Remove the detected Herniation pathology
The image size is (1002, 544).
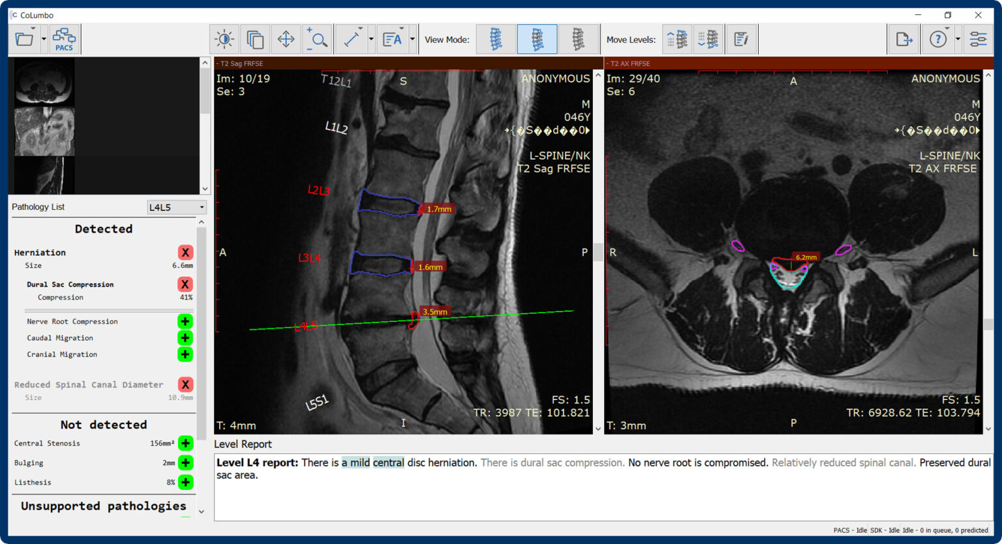point(185,252)
